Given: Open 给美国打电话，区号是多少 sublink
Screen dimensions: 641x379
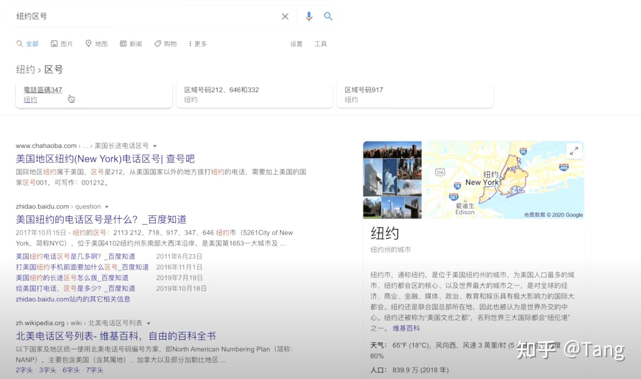Looking at the screenshot, I should click(75, 288).
